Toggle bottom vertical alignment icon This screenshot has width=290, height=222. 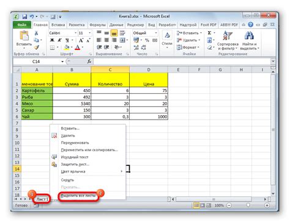click(x=114, y=33)
